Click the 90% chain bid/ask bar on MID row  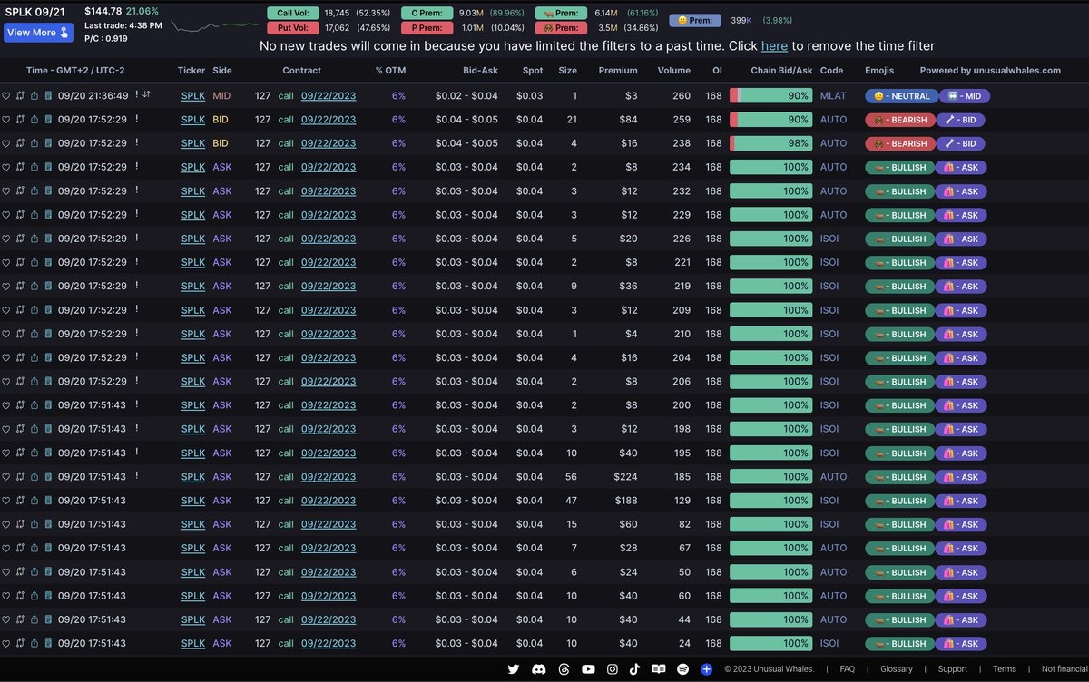(x=770, y=95)
